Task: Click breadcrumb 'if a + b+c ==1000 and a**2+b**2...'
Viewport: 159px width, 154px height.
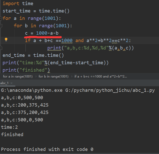Action: pyautogui.click(x=100, y=76)
